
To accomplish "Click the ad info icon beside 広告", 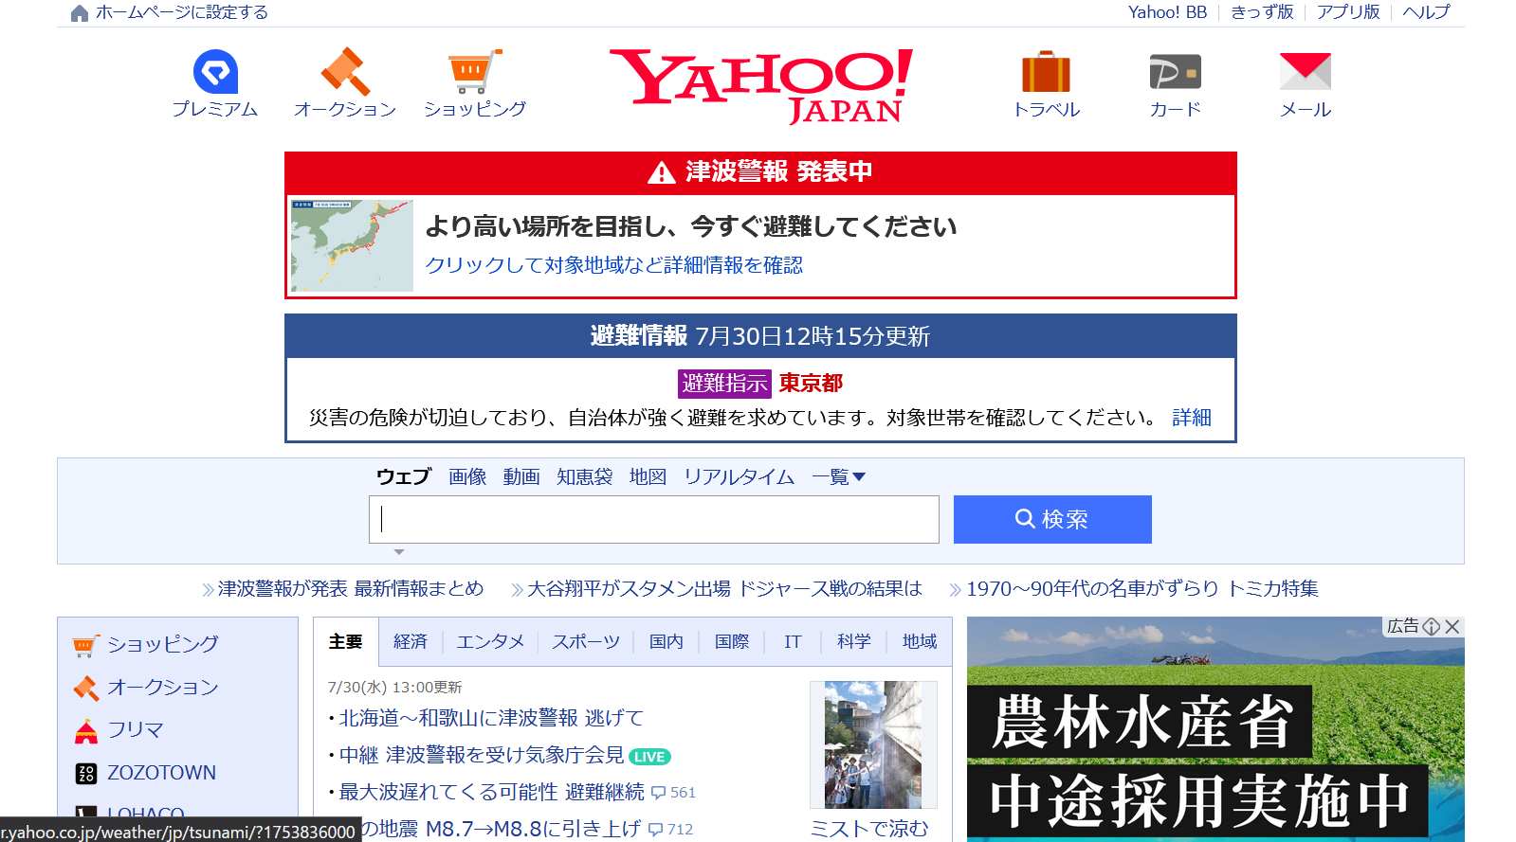I will (x=1432, y=626).
